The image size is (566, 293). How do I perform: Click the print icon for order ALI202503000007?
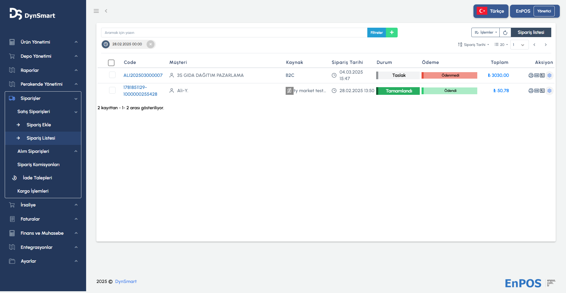point(531,75)
